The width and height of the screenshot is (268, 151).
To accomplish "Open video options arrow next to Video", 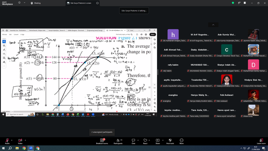I will (x=25, y=140).
